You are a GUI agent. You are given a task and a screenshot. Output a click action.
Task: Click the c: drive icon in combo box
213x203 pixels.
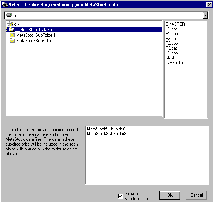tap(9, 15)
